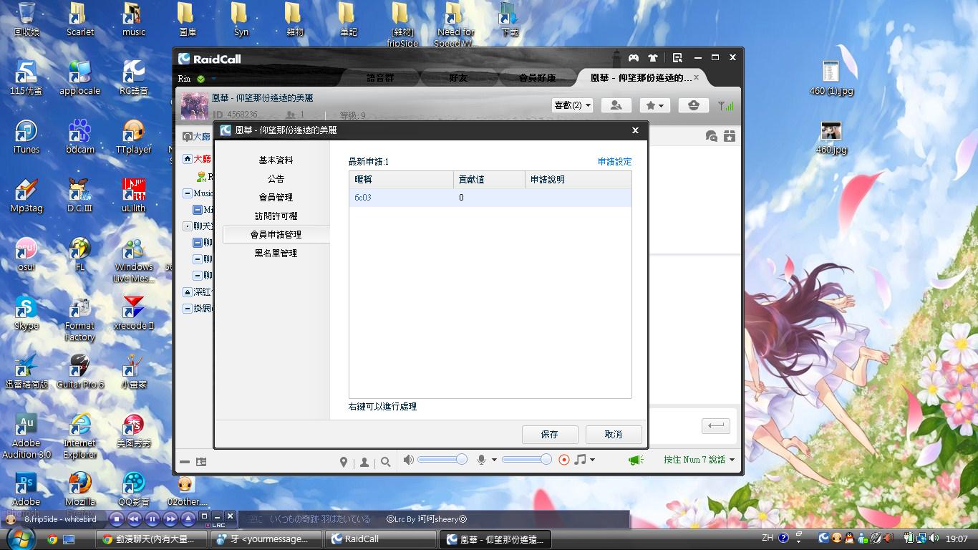Select 基本資料 in settings sidebar
The width and height of the screenshot is (978, 550).
pos(276,160)
